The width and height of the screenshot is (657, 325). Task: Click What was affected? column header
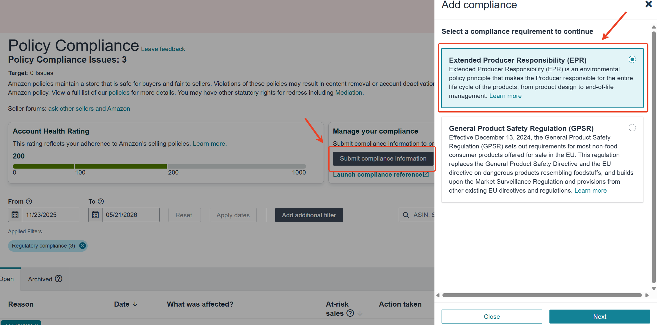(x=200, y=304)
